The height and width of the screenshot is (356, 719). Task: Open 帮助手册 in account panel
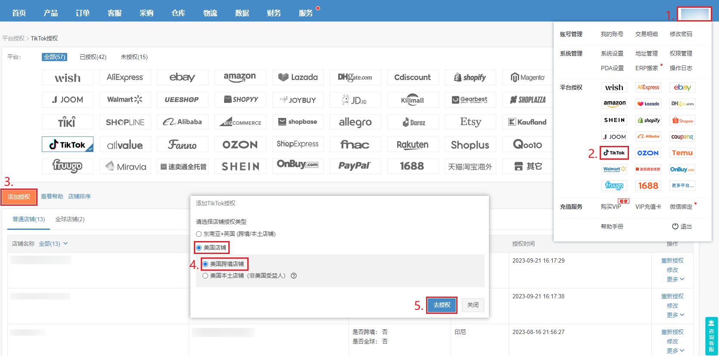point(612,226)
